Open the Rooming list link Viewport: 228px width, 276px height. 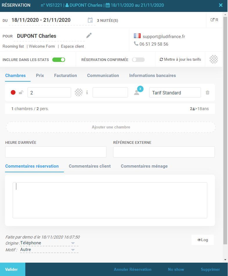click(x=13, y=46)
